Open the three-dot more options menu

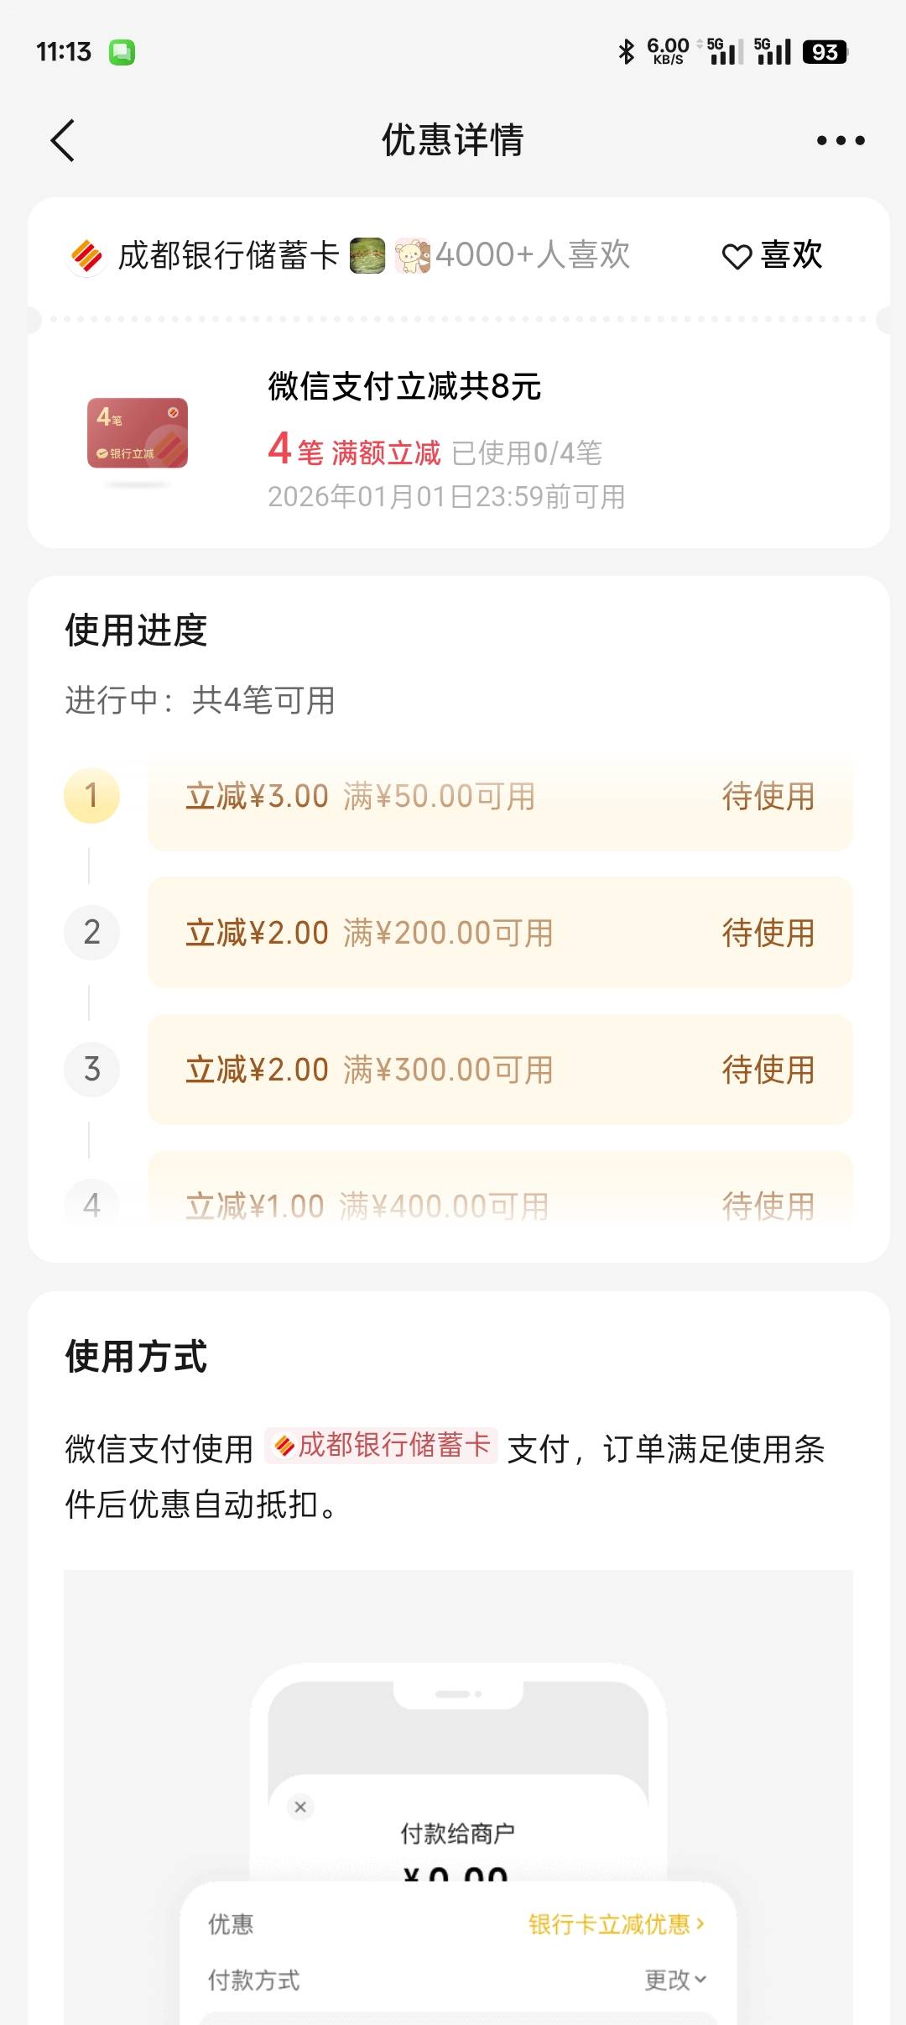tap(841, 140)
